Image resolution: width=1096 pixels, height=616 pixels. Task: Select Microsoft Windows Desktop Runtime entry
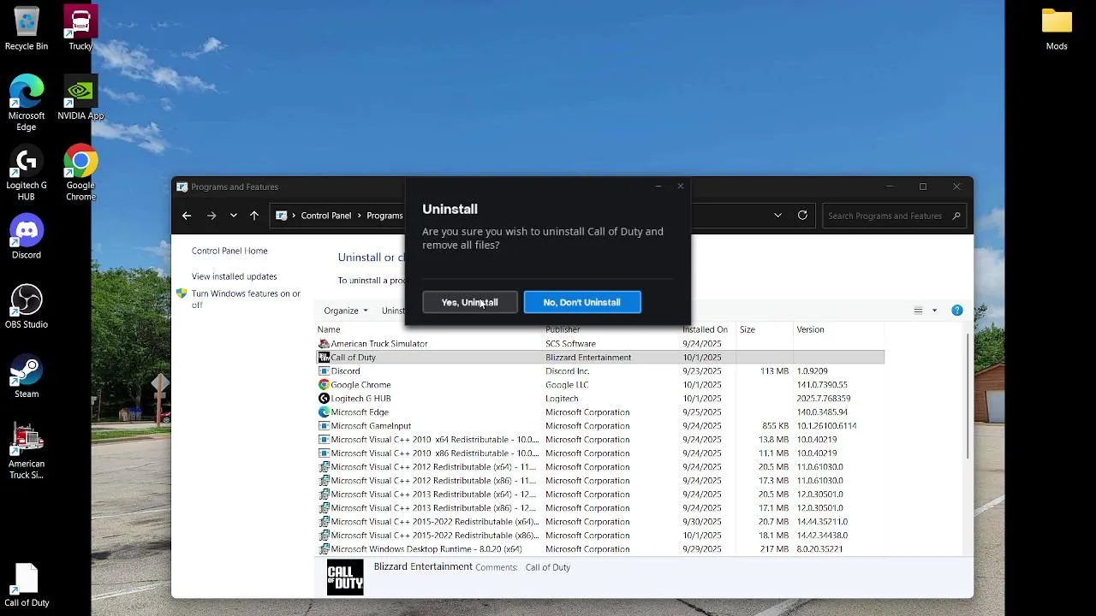[600, 549]
